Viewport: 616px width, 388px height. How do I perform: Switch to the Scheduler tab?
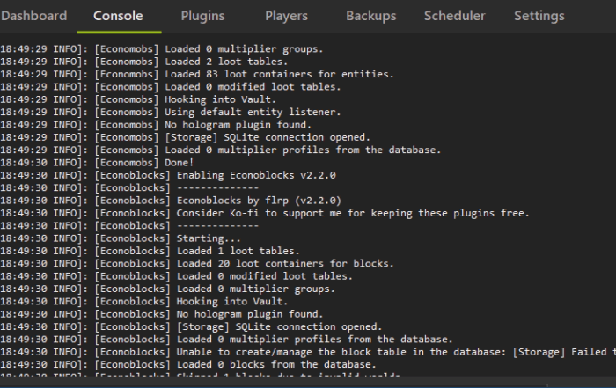pos(454,16)
